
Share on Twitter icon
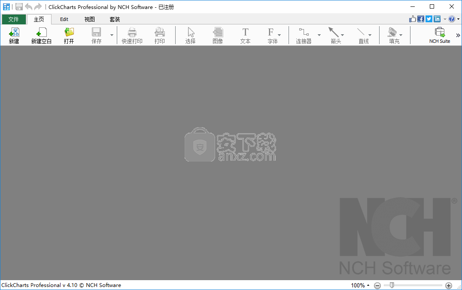click(x=429, y=19)
